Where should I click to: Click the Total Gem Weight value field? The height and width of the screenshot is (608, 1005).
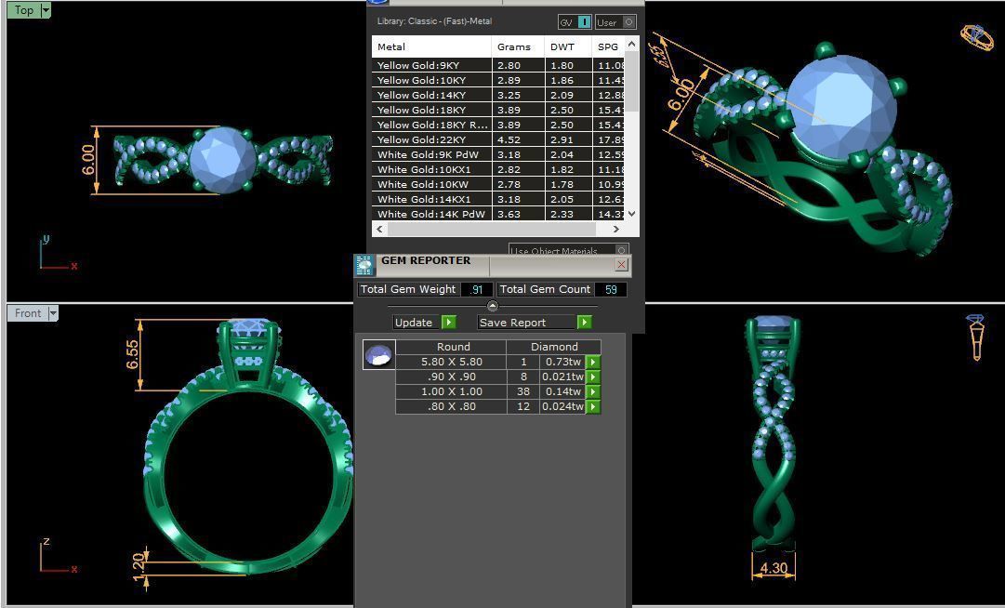(x=476, y=289)
